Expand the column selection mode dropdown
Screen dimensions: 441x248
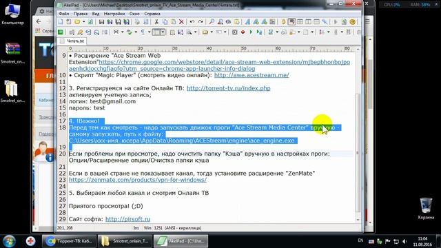pos(163,32)
